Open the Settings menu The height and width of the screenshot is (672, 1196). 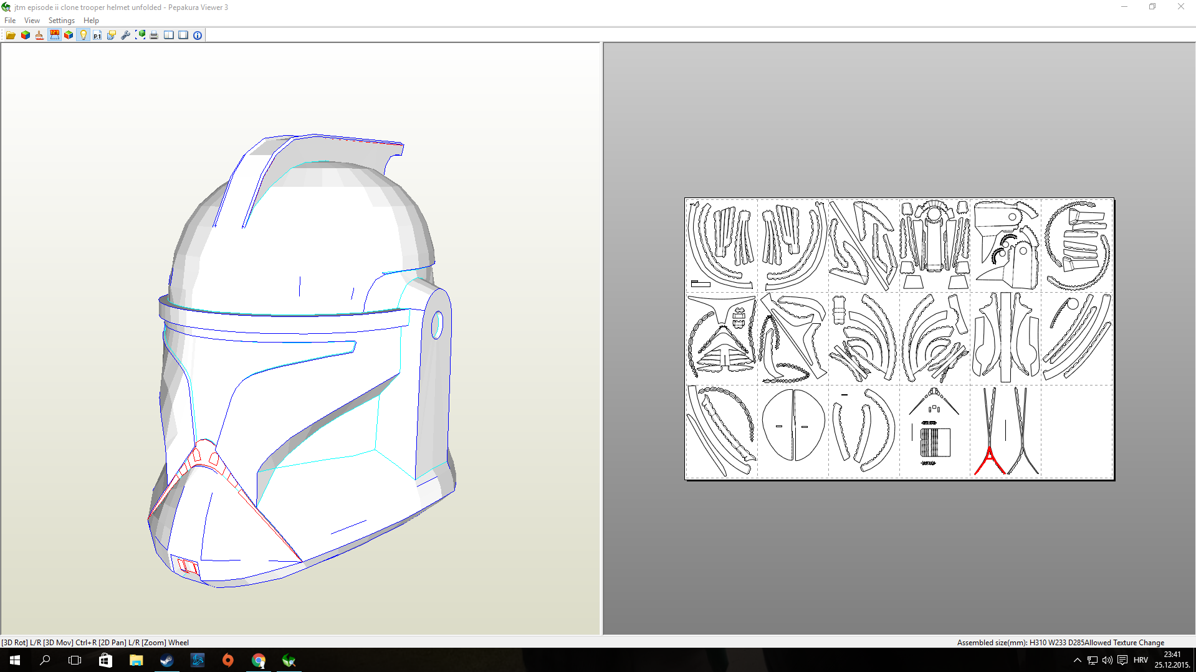click(x=62, y=21)
